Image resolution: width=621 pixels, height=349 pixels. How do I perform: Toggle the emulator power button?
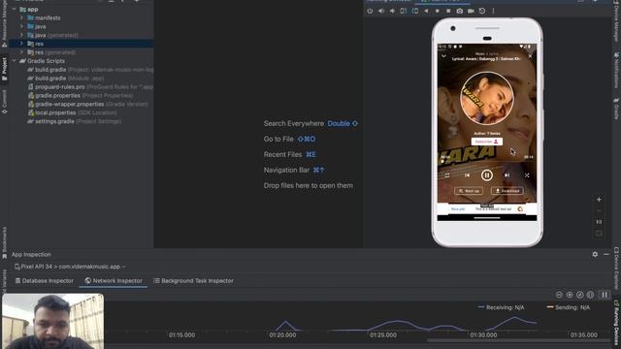tap(370, 11)
